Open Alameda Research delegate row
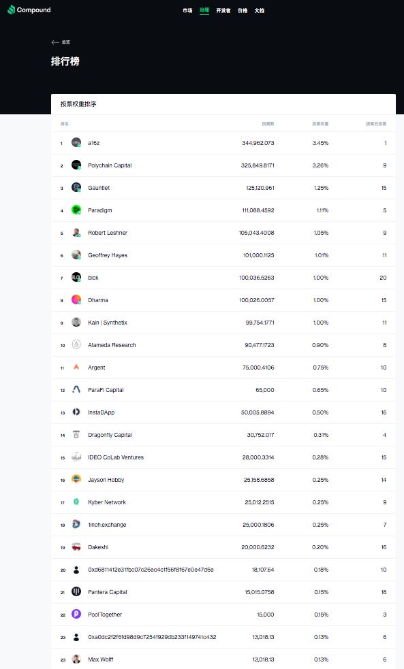Screen dimensions: 404x669 tap(223, 345)
